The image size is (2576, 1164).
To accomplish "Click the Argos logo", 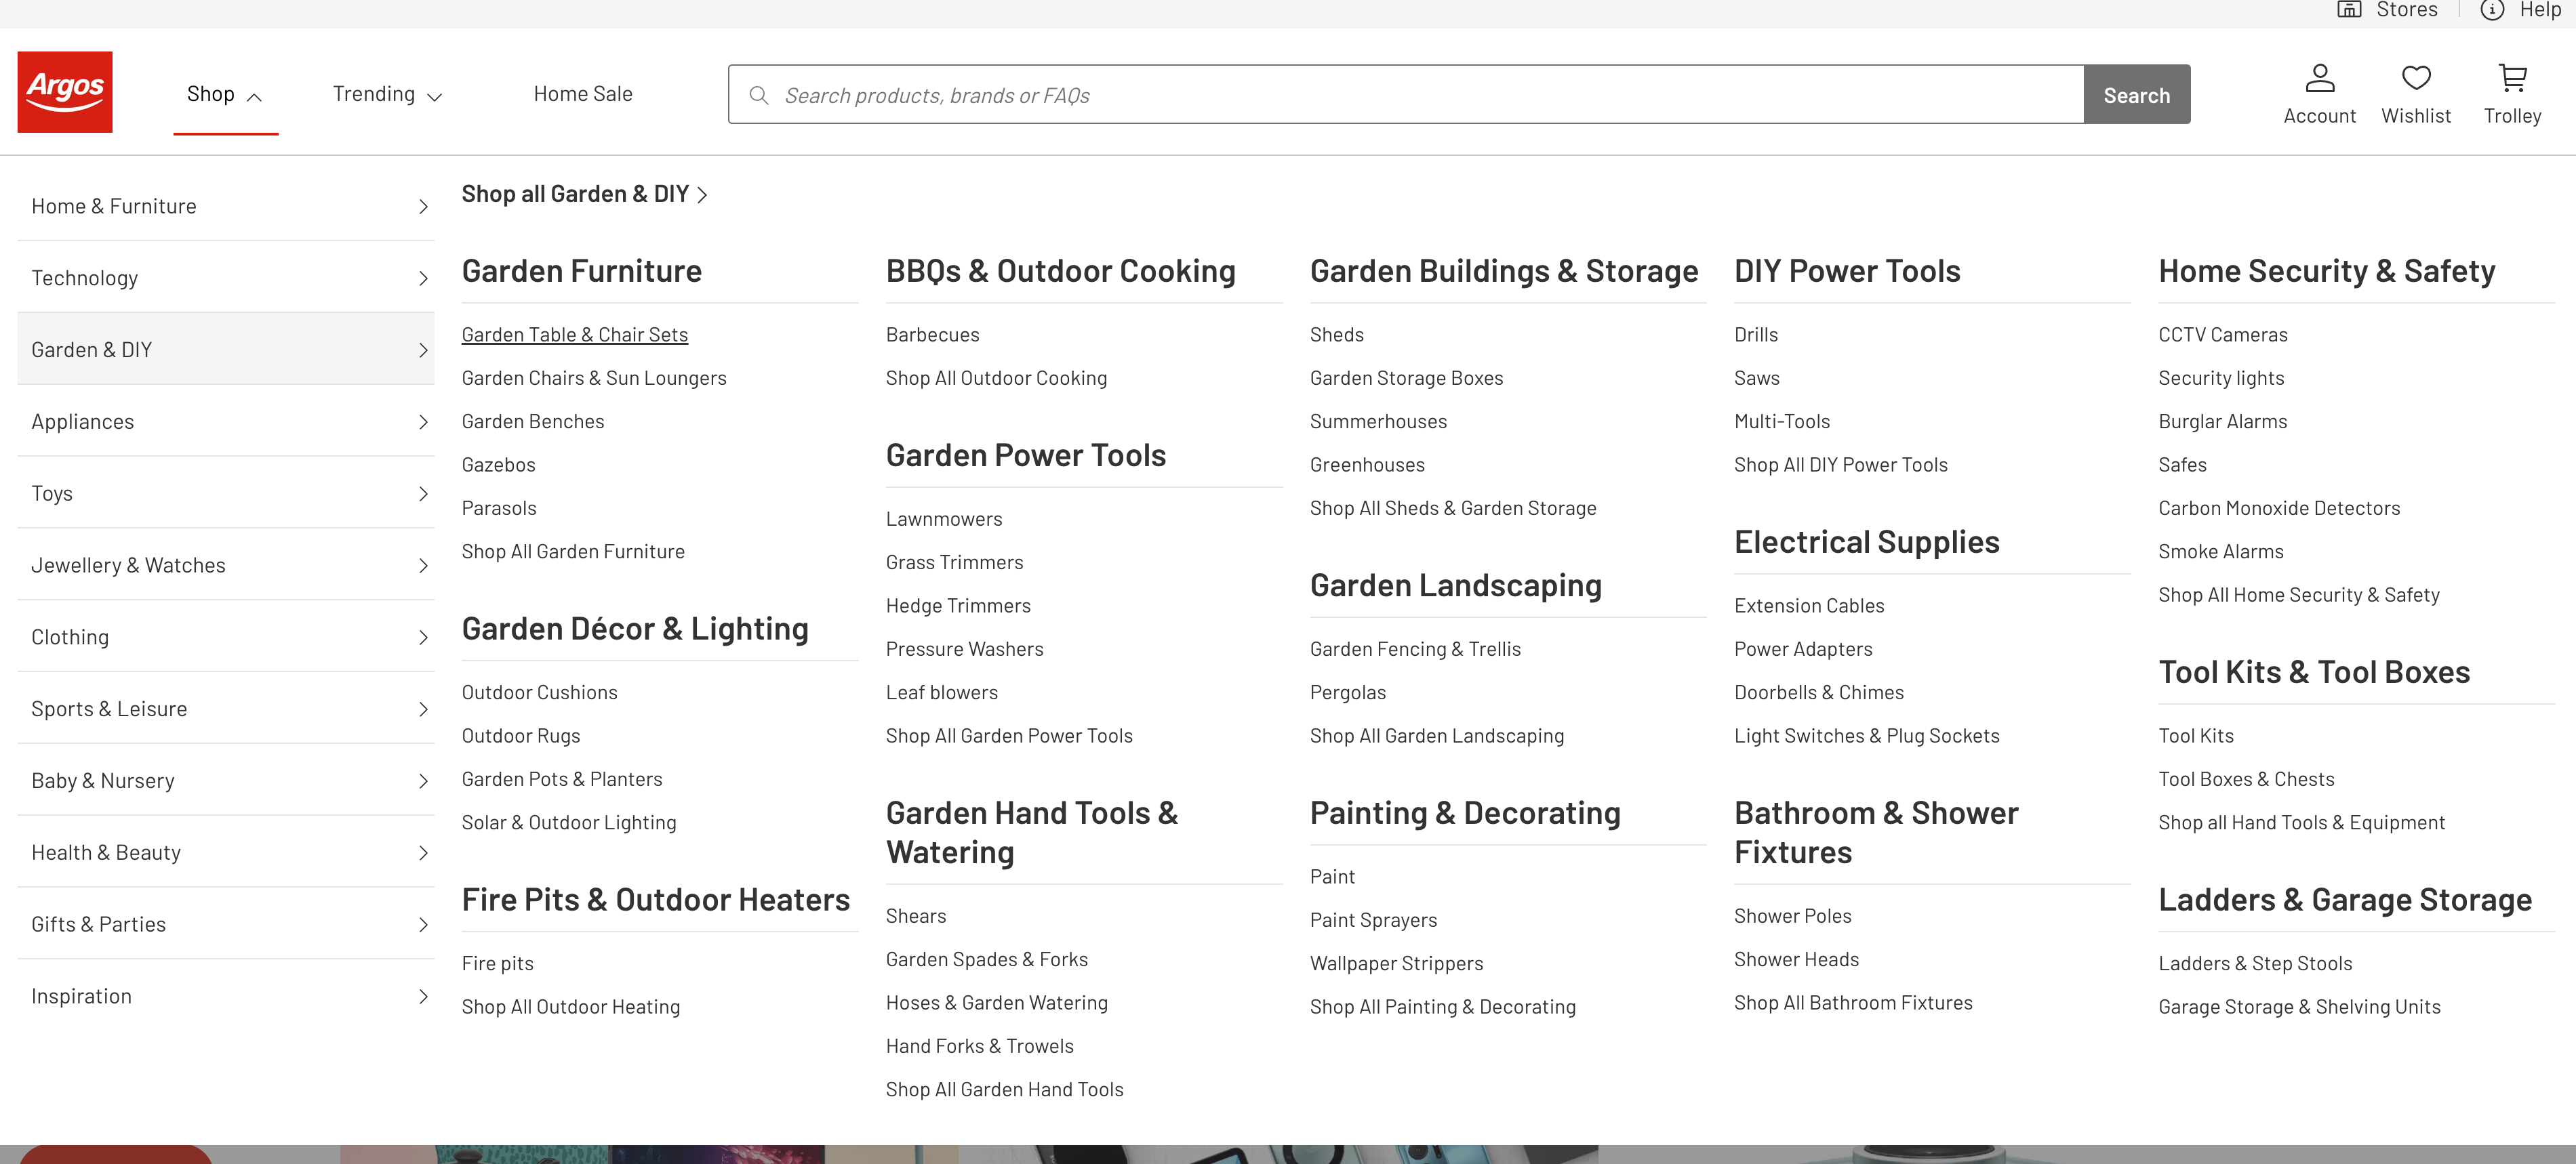I will [64, 91].
